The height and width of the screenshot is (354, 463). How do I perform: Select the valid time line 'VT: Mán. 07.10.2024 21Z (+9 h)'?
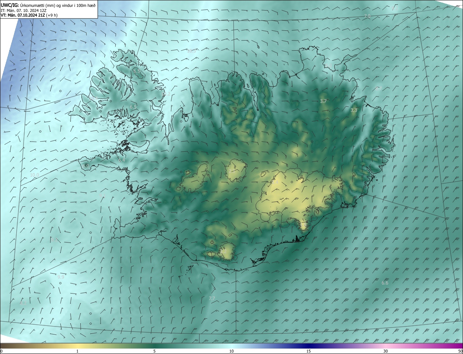29,15
